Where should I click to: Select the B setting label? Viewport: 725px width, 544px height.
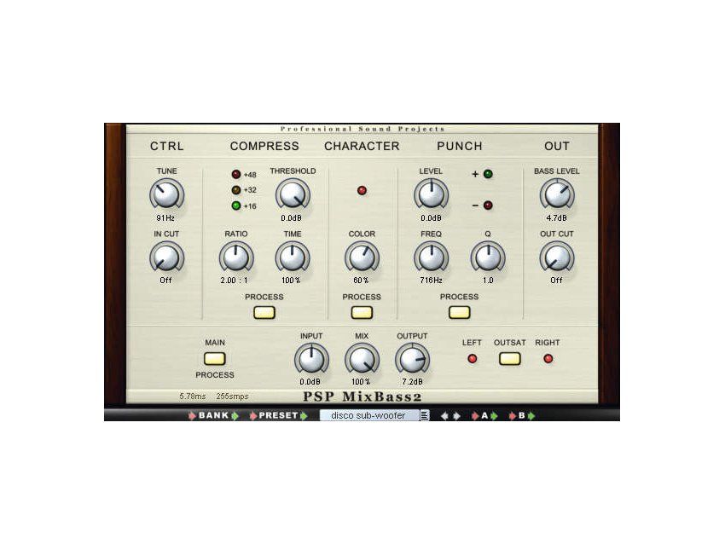click(x=521, y=415)
